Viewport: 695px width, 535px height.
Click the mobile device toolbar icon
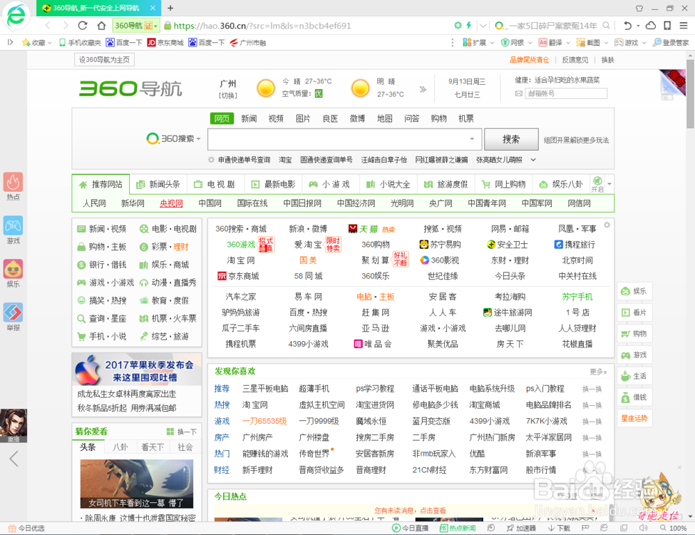point(667,26)
